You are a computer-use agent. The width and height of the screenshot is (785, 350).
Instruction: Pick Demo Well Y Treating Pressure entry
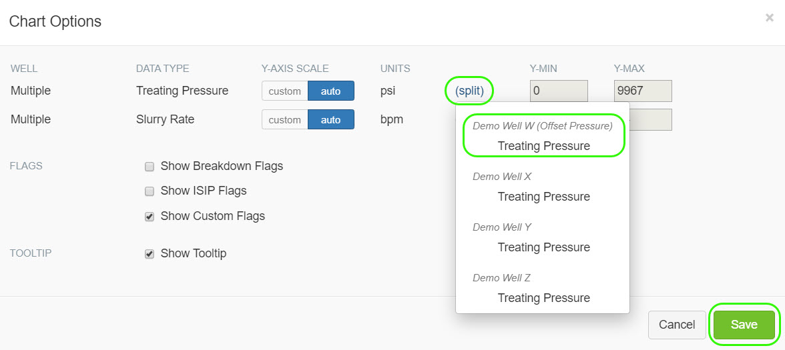coord(543,247)
